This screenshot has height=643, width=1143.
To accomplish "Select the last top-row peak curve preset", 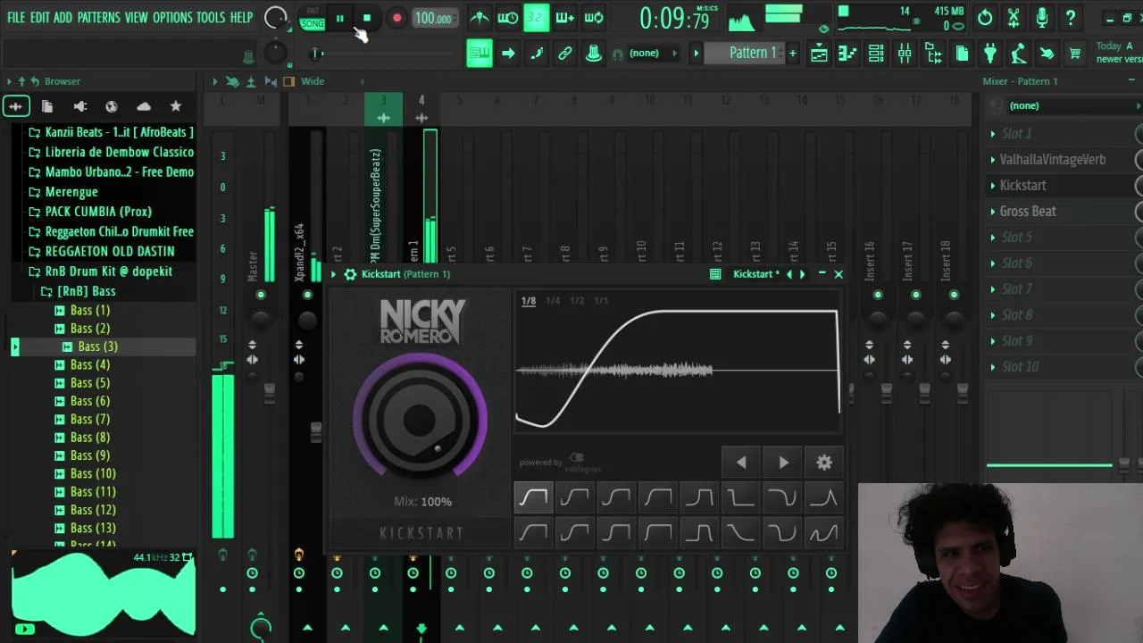I will point(822,497).
